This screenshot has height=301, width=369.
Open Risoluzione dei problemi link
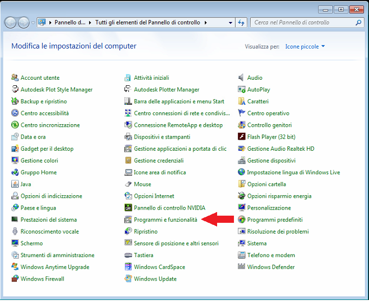pyautogui.click(x=278, y=231)
